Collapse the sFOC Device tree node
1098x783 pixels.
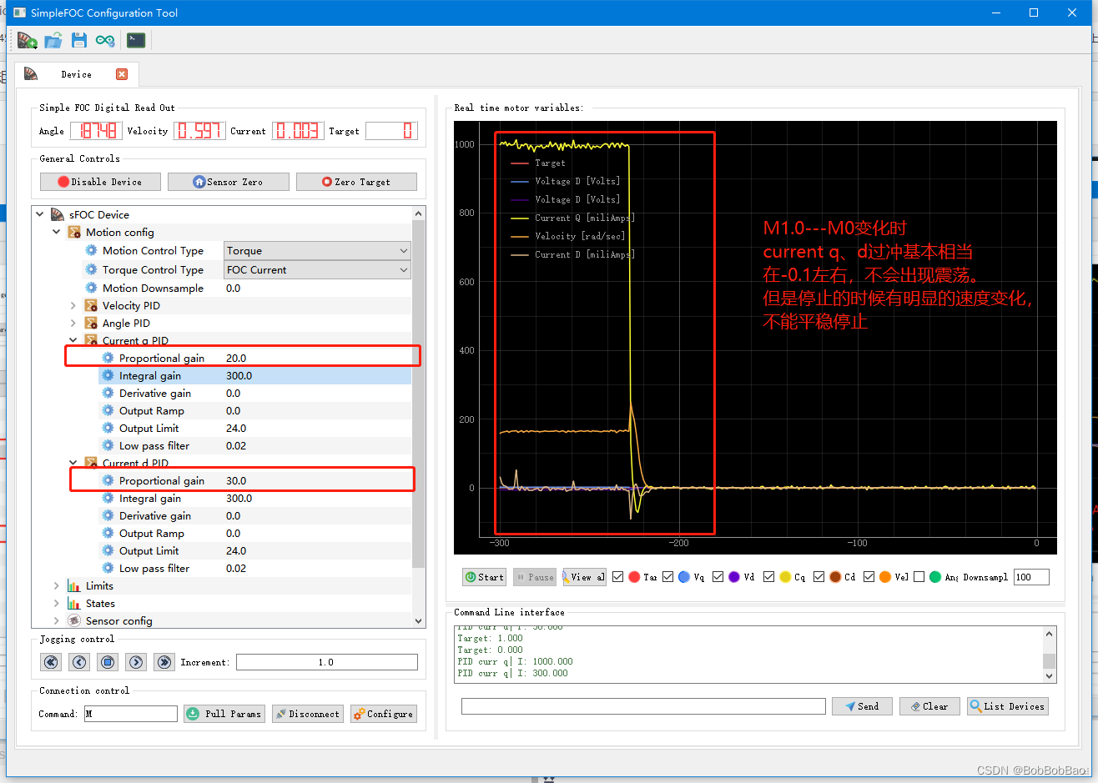pos(39,214)
